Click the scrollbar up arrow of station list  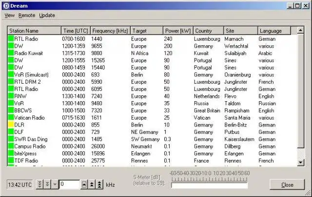coord(300,30)
